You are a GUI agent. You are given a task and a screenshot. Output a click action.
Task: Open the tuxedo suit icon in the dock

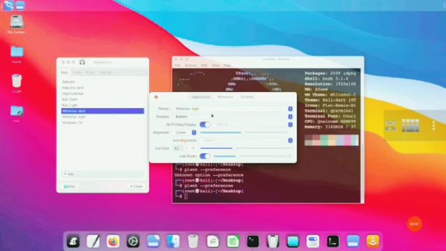(x=273, y=242)
